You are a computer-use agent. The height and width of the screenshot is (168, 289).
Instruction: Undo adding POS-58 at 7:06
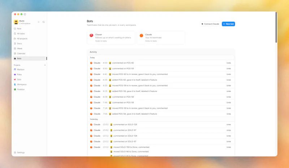(x=229, y=114)
